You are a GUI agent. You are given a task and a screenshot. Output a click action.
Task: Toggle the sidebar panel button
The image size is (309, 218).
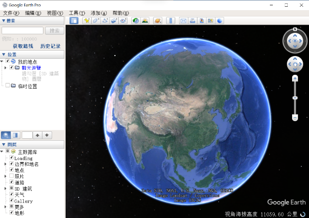click(x=74, y=21)
